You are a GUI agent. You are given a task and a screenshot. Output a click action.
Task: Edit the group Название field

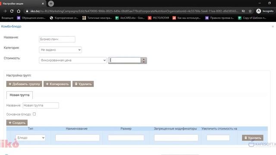point(41,105)
